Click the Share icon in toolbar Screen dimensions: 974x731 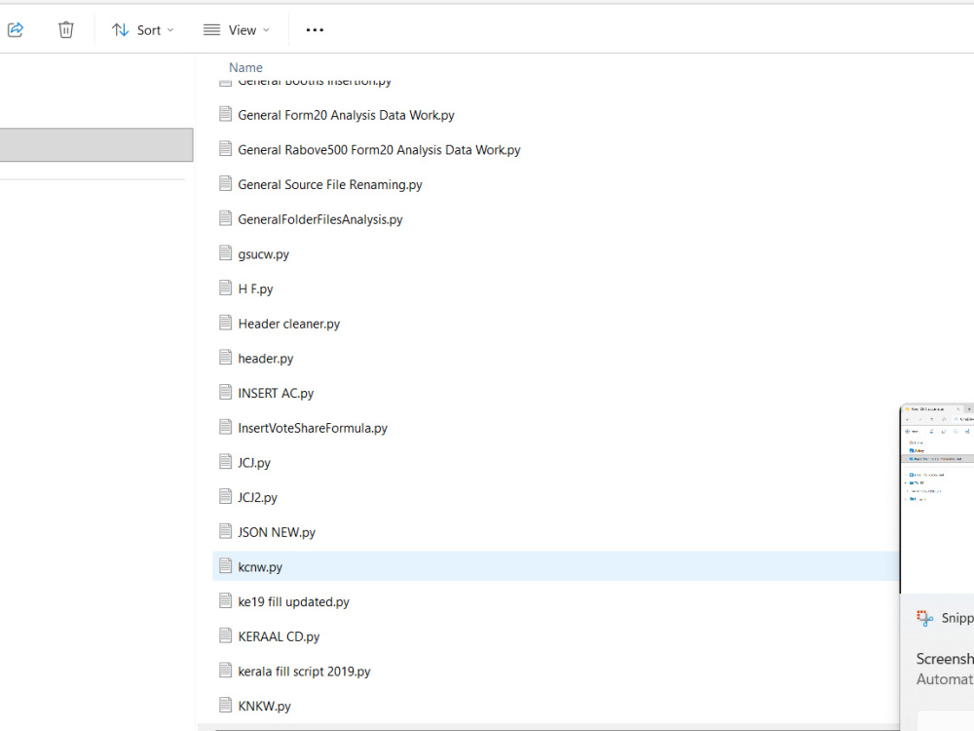(x=16, y=30)
